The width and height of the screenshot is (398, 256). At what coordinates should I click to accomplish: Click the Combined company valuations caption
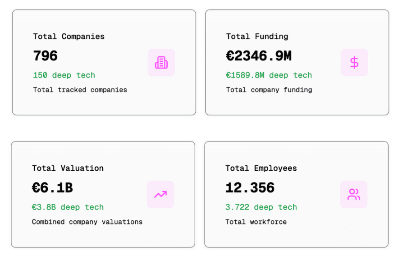(87, 222)
